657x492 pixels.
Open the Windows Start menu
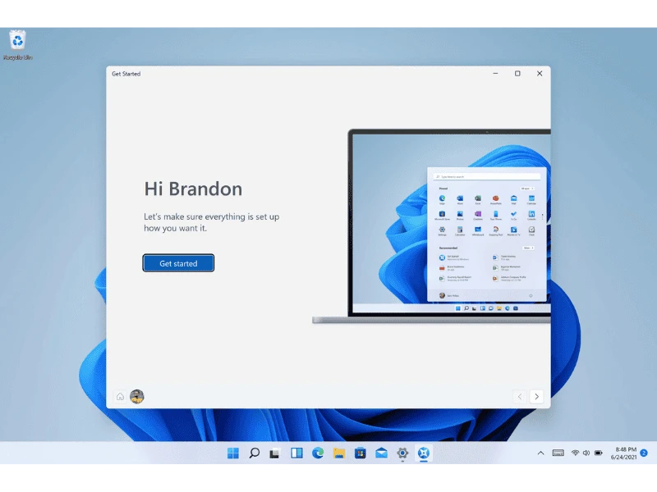point(233,453)
